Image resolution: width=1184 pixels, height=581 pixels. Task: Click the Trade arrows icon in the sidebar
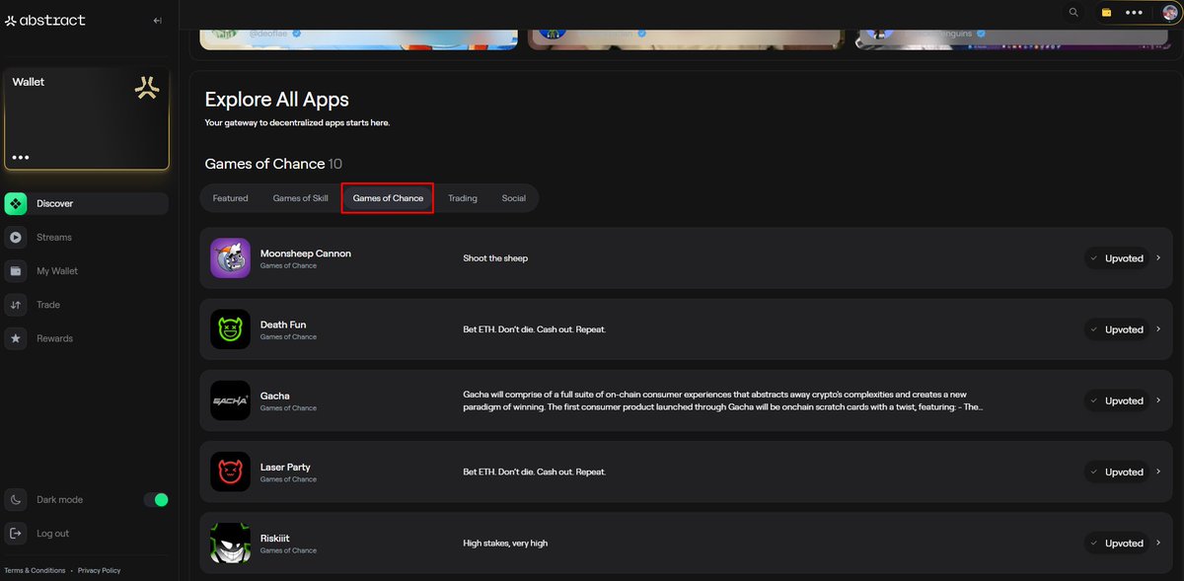point(16,305)
